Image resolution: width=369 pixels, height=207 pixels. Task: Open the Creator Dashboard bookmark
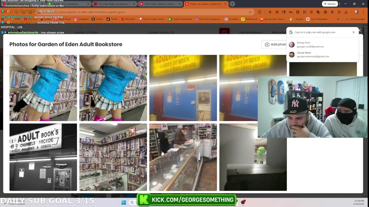click(x=180, y=19)
